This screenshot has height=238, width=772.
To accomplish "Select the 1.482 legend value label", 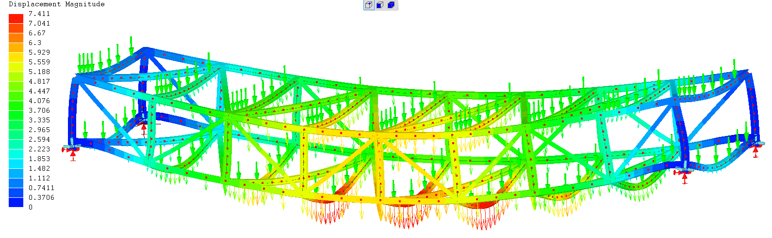I will point(39,168).
